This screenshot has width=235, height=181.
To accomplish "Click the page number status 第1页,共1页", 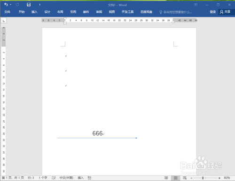I will 13,178.
